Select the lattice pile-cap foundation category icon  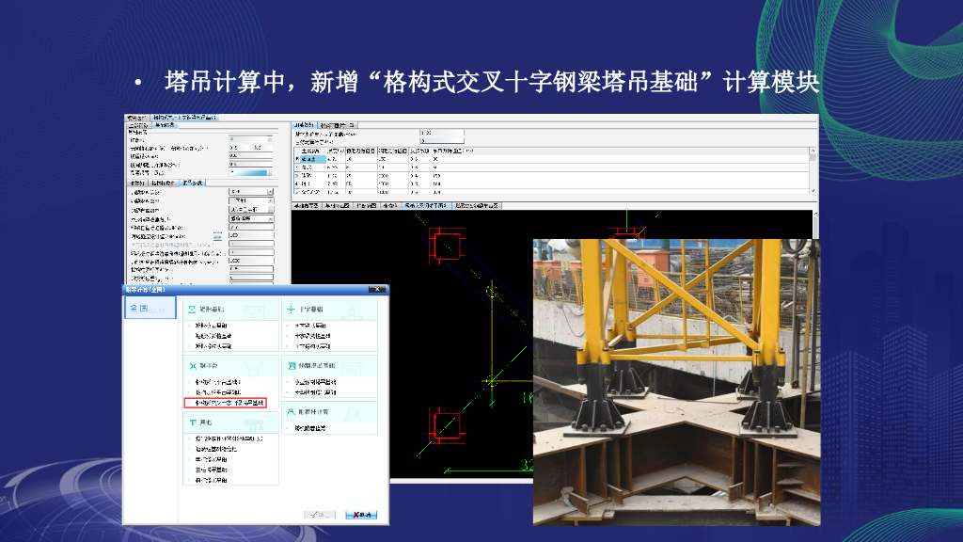coord(291,365)
